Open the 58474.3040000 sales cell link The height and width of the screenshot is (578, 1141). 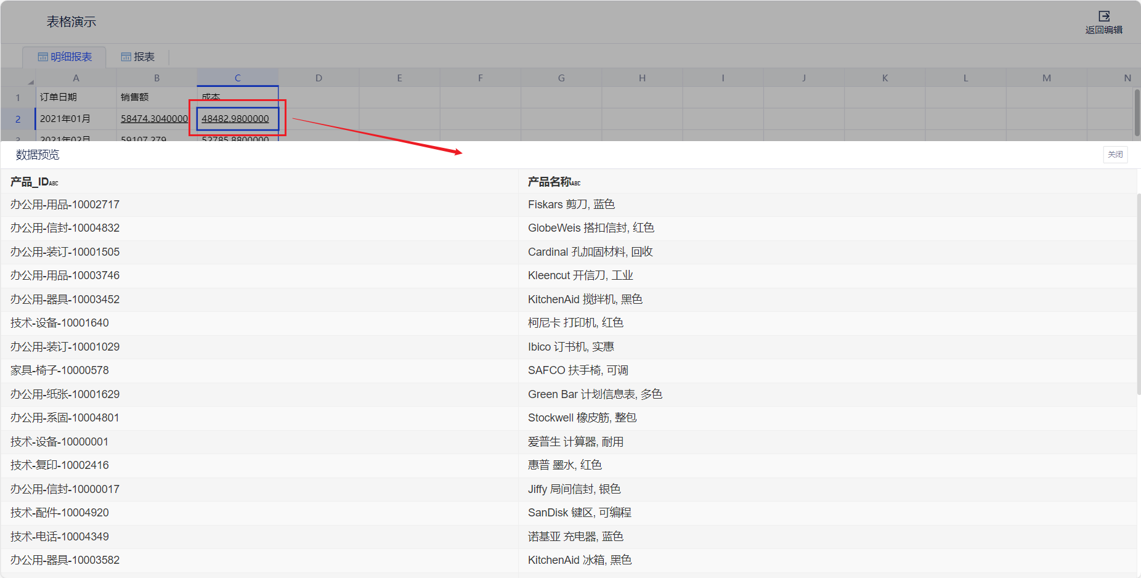pos(154,119)
